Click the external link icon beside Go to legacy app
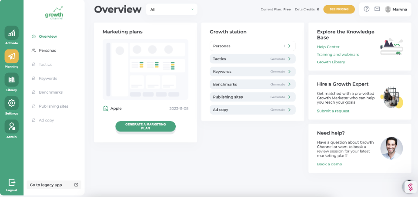The image size is (418, 197). [x=76, y=185]
